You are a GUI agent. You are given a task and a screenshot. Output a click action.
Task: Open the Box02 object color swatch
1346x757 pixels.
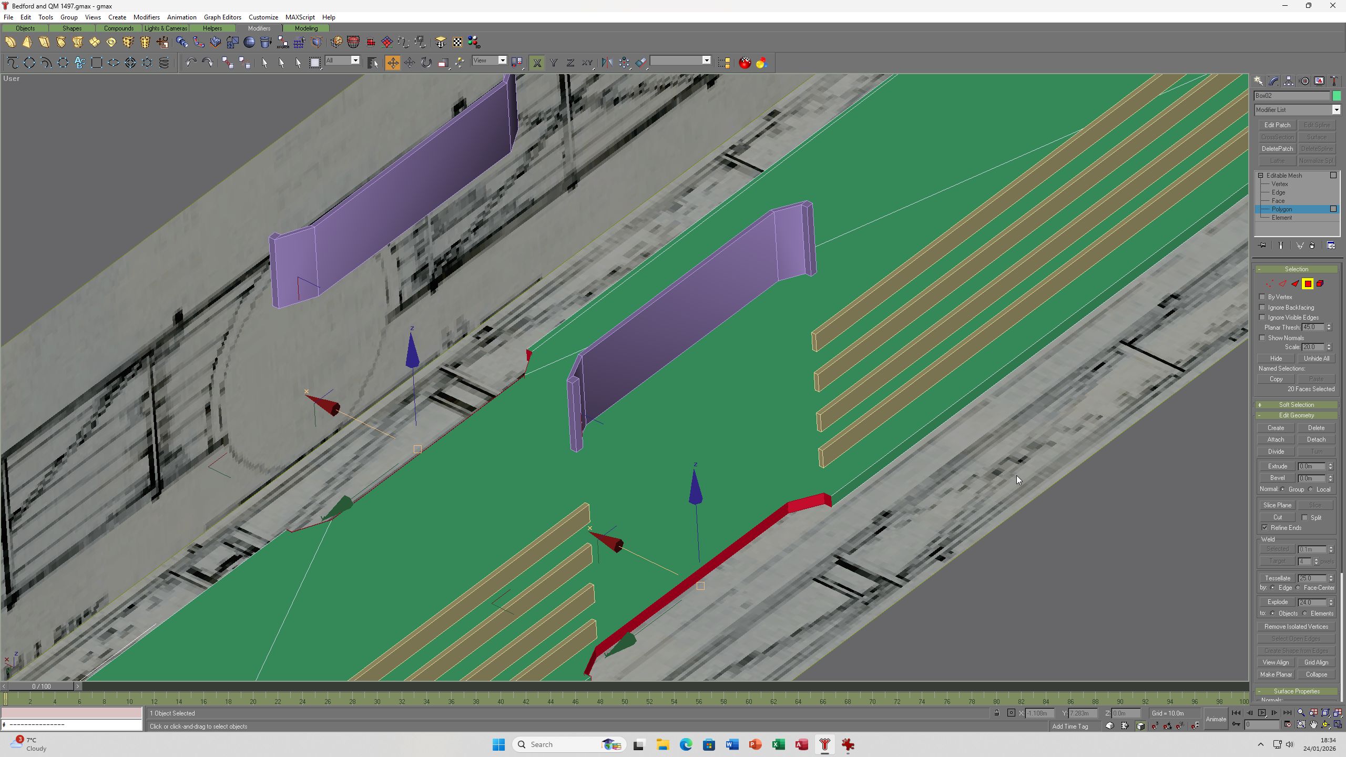pyautogui.click(x=1337, y=96)
